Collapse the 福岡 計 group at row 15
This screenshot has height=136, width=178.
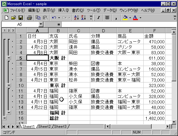coord(9,113)
